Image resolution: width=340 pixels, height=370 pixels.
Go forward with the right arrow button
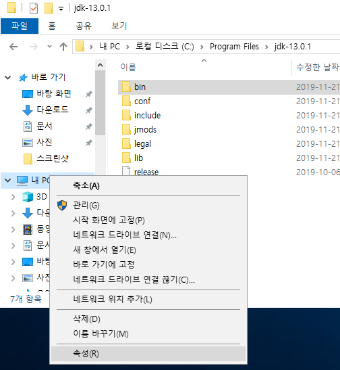point(34,47)
